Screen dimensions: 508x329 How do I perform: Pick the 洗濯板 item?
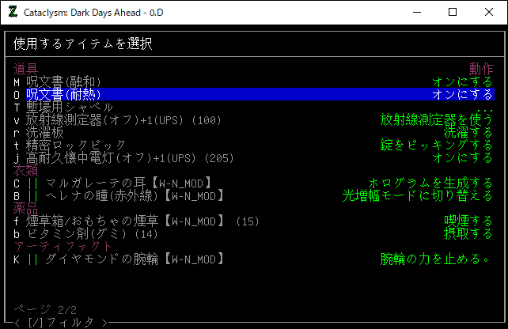click(x=46, y=132)
